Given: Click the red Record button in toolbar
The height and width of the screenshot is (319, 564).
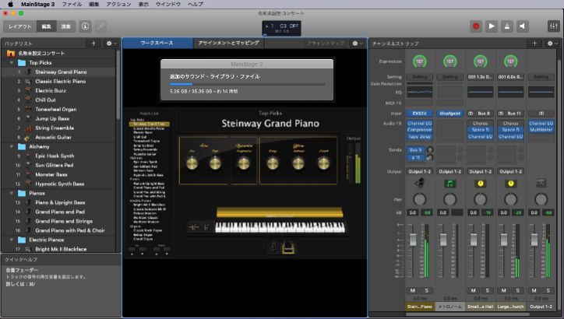Looking at the screenshot, I should pyautogui.click(x=476, y=26).
